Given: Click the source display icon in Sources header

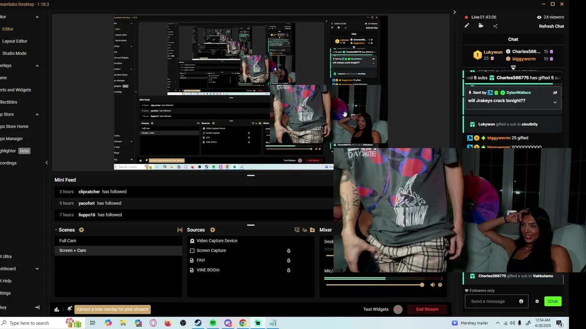Looking at the screenshot, I should click(x=297, y=230).
